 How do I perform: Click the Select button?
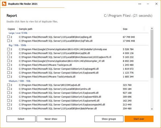21,119
